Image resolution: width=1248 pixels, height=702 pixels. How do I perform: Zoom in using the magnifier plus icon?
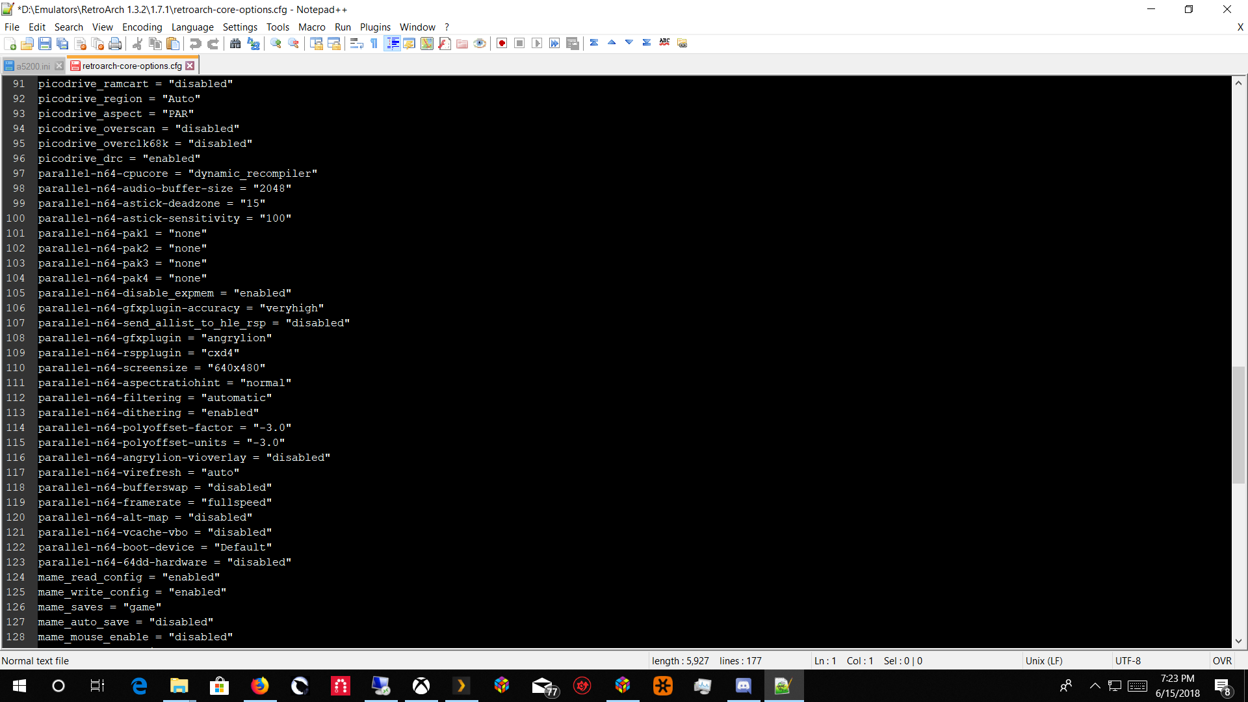coord(276,44)
